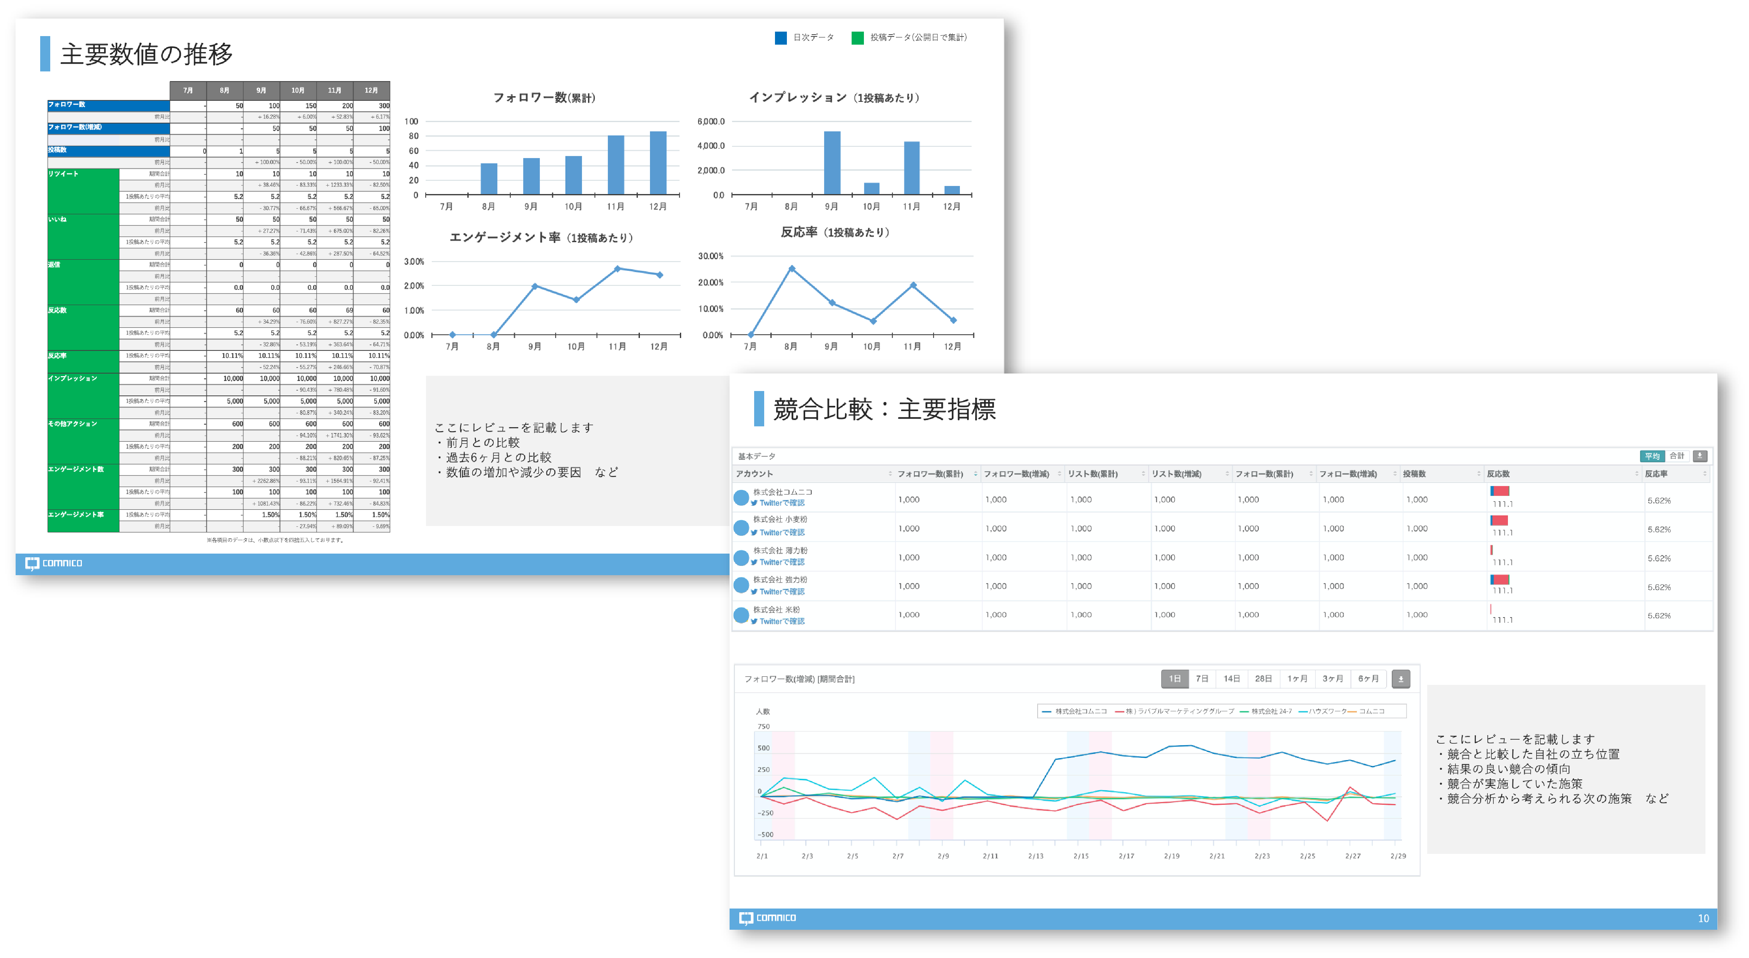Click blue 日次データ legend swatch
This screenshot has width=1749, height=958.
(781, 37)
